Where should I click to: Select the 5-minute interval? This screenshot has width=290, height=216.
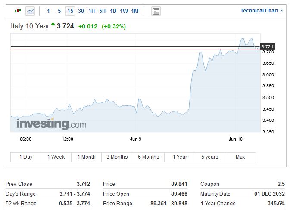[x=59, y=11]
